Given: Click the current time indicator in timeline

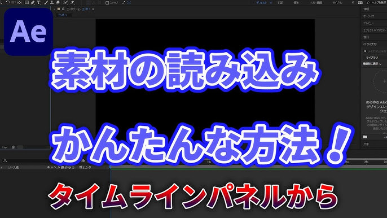Looking at the screenshot, I should (111, 167).
